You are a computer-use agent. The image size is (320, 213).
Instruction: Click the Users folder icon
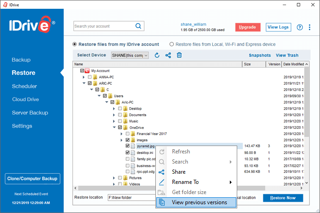click(110, 96)
